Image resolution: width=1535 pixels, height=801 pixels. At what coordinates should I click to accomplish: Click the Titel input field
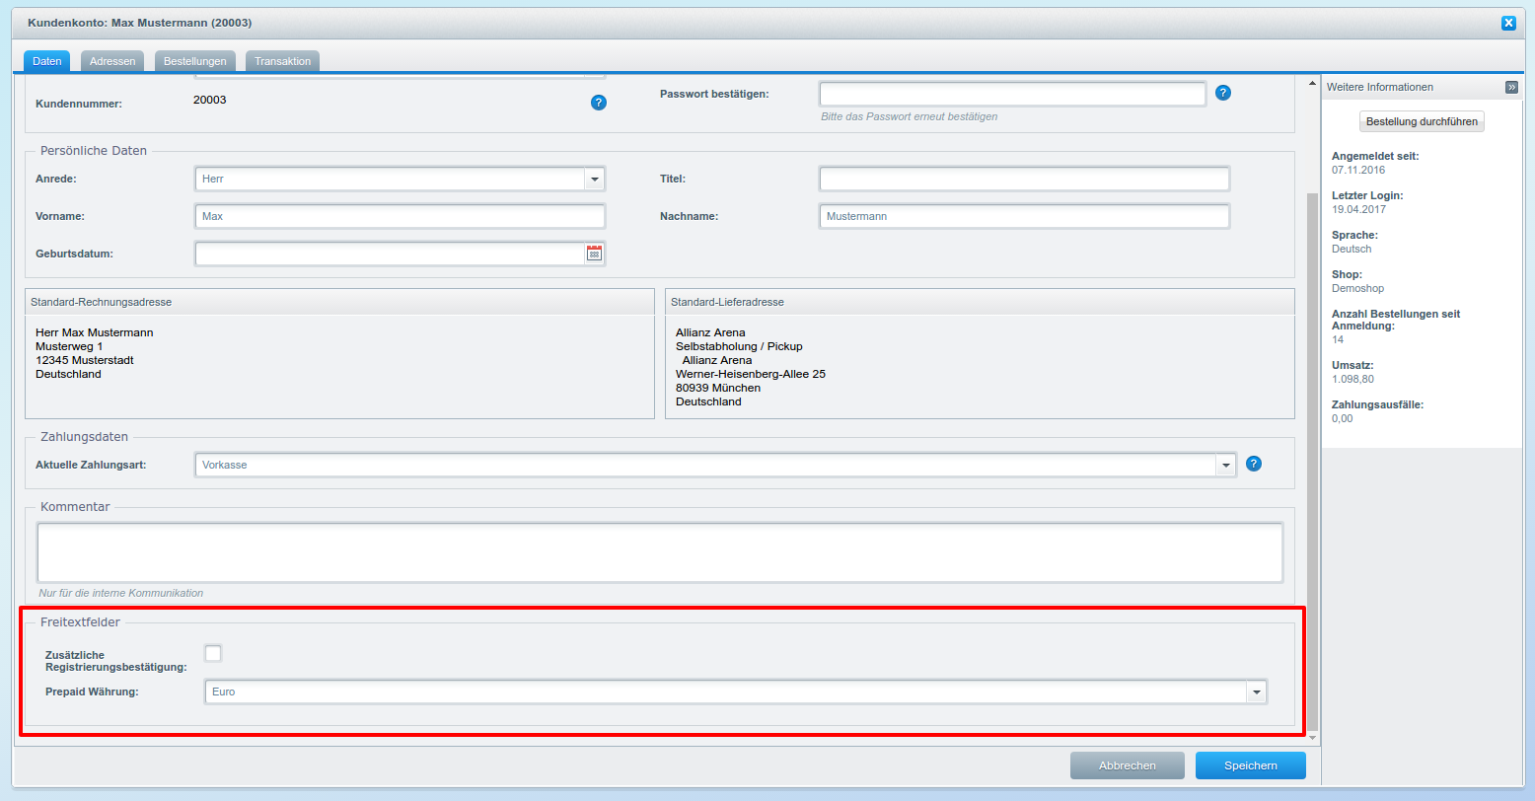[x=1023, y=179]
